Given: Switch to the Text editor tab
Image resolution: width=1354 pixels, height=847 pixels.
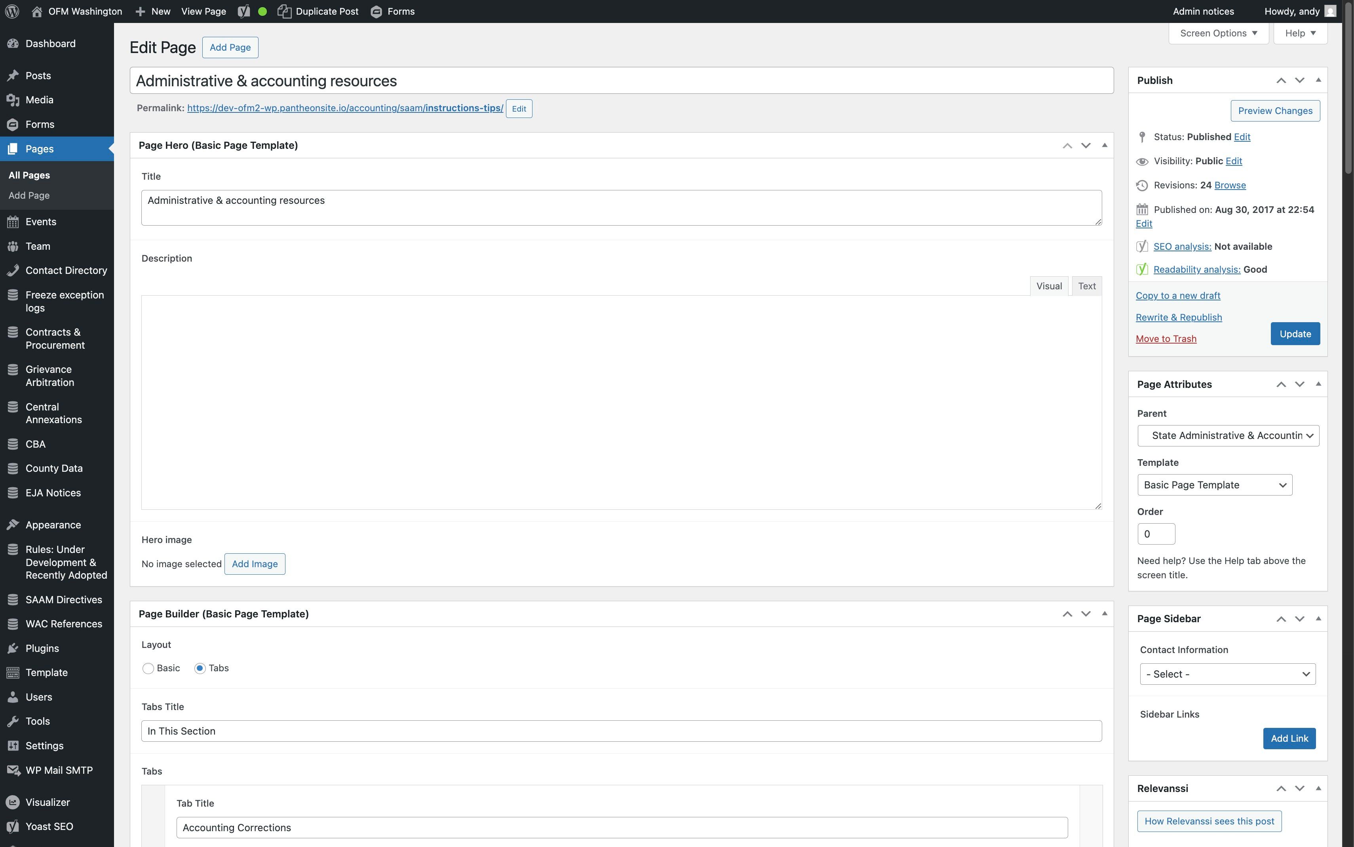Looking at the screenshot, I should 1086,286.
